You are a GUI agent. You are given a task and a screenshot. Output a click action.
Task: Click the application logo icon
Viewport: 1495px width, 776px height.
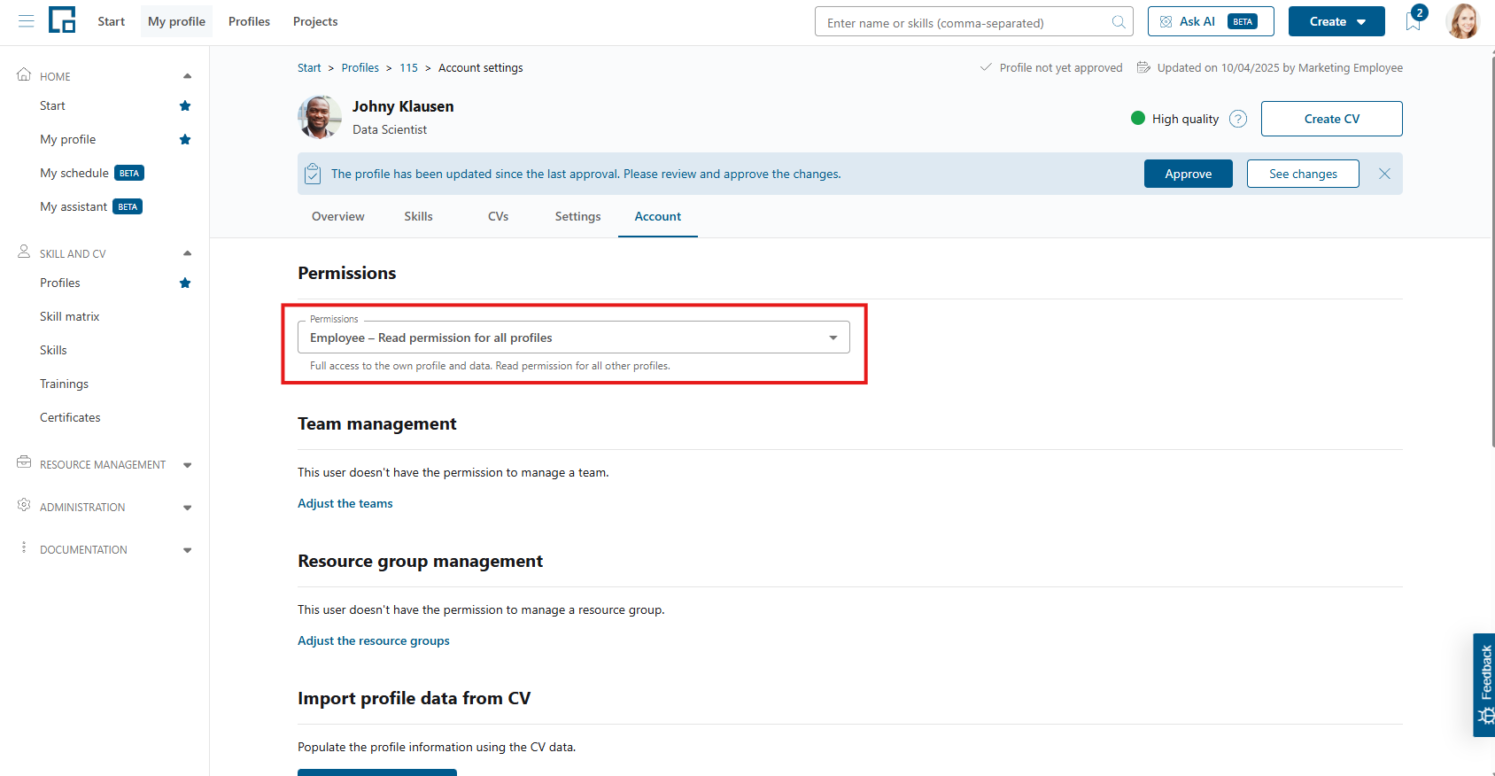click(x=62, y=19)
